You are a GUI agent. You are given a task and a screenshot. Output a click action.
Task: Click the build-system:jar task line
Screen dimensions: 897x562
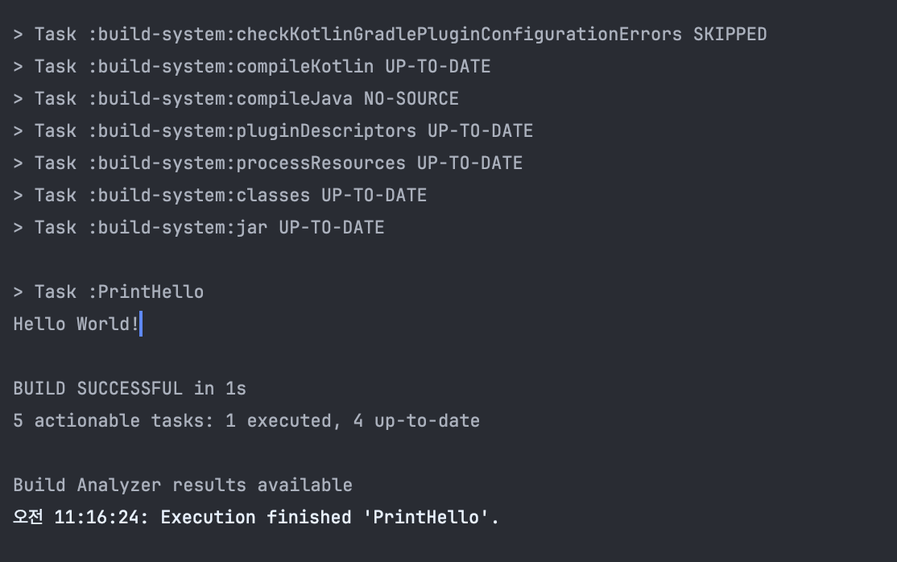[x=199, y=228]
